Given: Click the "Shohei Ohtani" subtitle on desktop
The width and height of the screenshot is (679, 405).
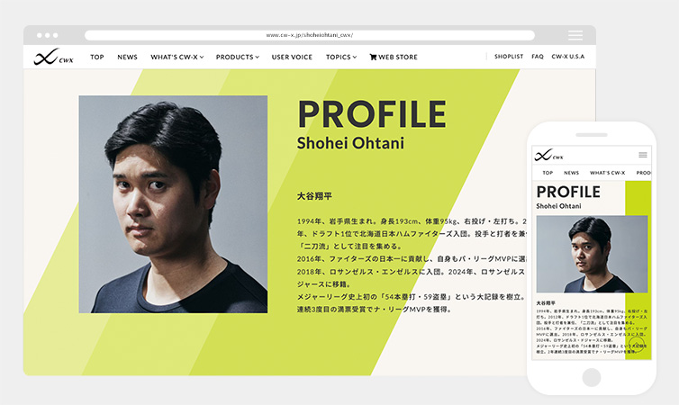Looking at the screenshot, I should (350, 143).
